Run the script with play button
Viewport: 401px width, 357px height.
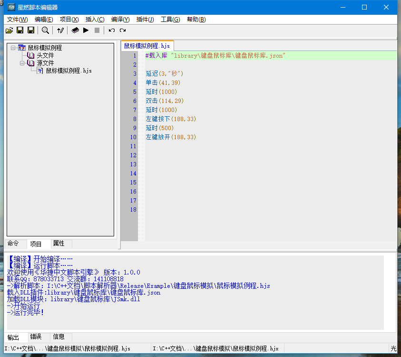[86, 31]
